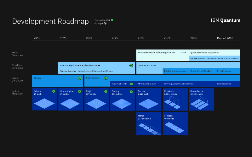Click Quantum algorithm and application modules text
The width and height of the screenshot is (252, 157).
(x=80, y=65)
